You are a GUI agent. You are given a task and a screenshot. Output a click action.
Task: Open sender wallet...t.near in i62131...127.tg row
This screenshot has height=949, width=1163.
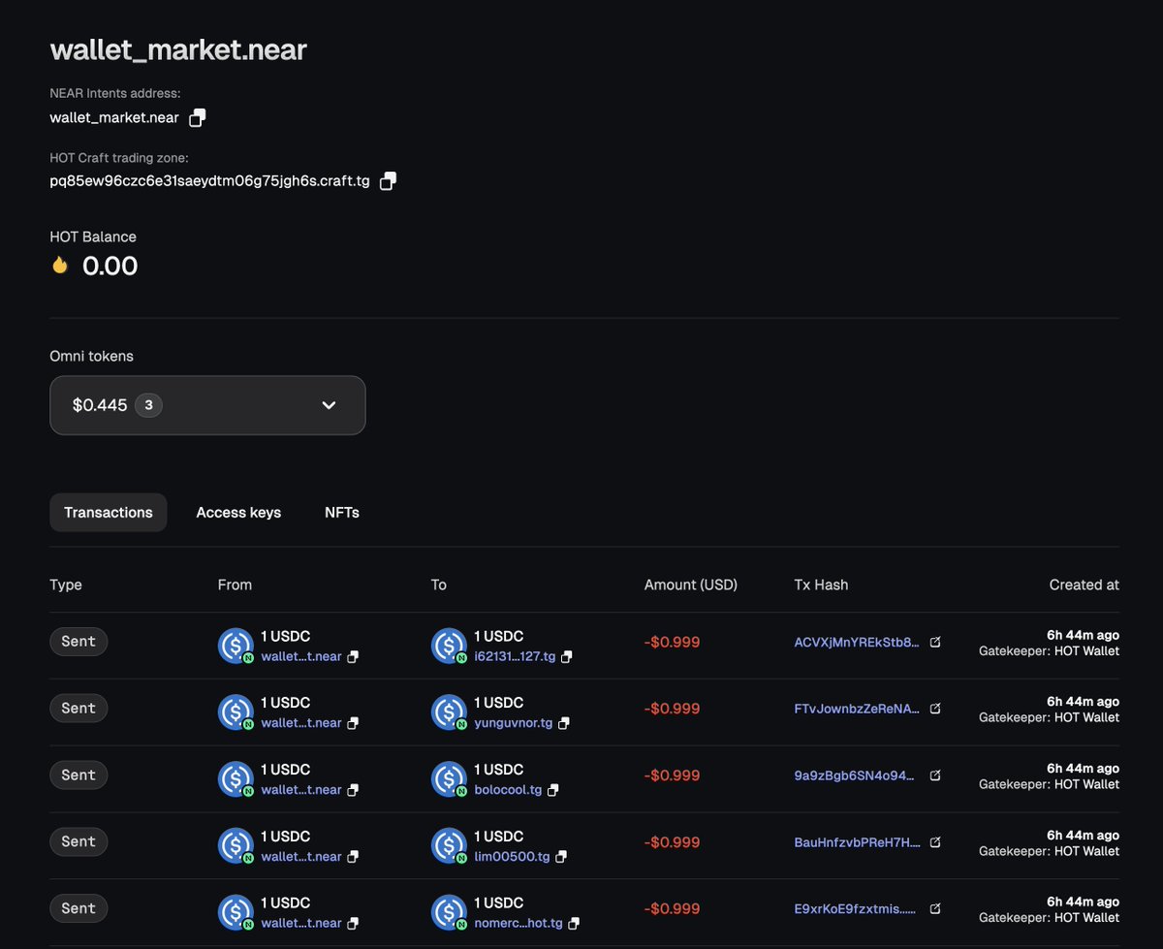(301, 656)
